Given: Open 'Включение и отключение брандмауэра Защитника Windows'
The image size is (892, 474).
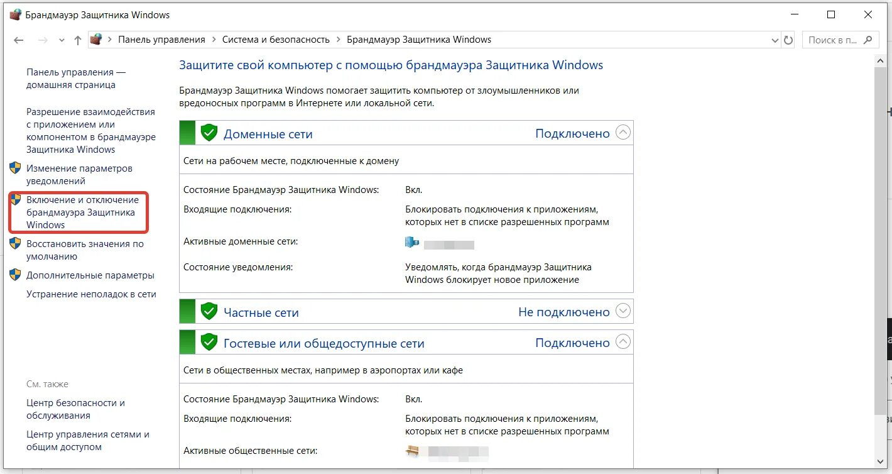Looking at the screenshot, I should pos(82,212).
